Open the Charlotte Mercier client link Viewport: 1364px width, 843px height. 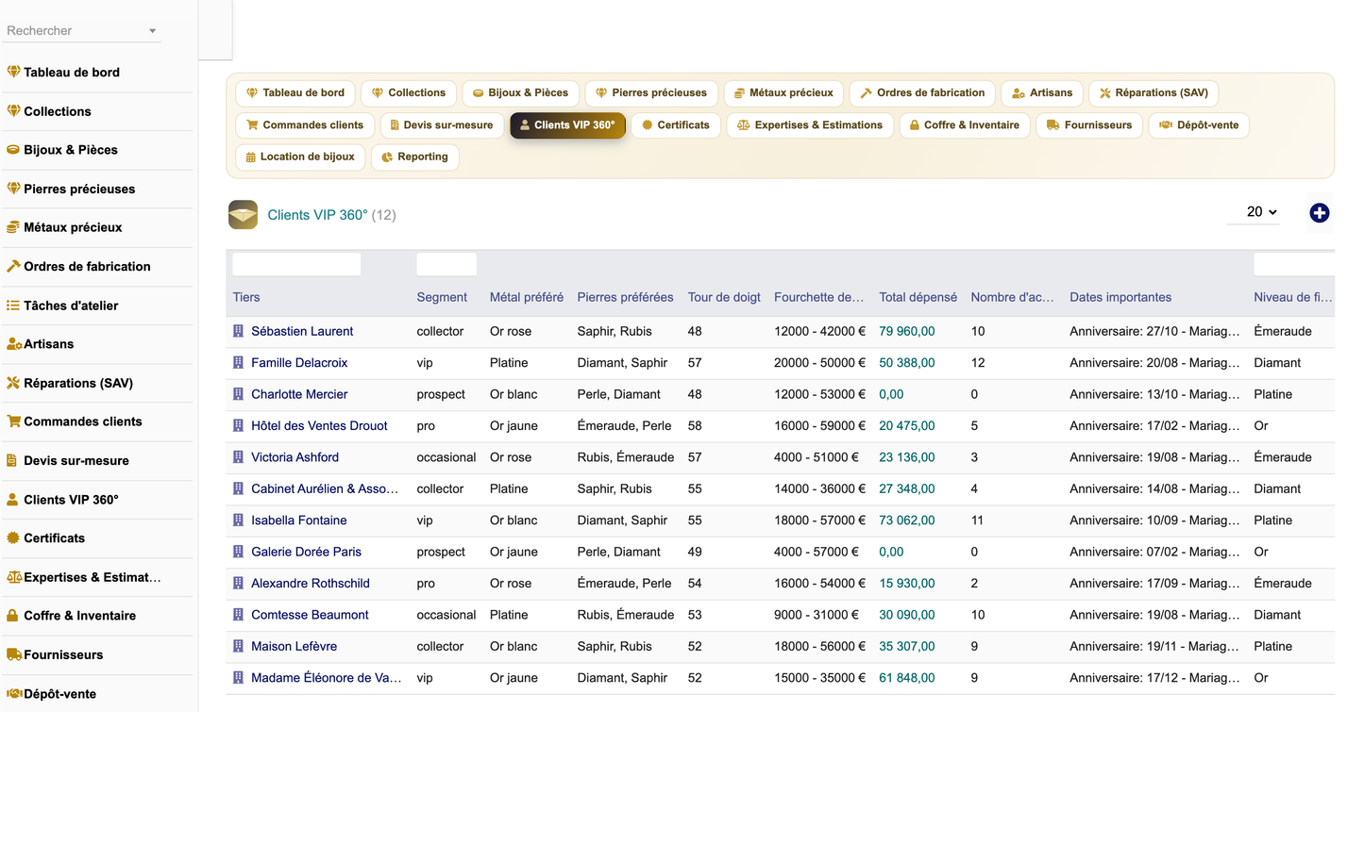[x=299, y=394]
